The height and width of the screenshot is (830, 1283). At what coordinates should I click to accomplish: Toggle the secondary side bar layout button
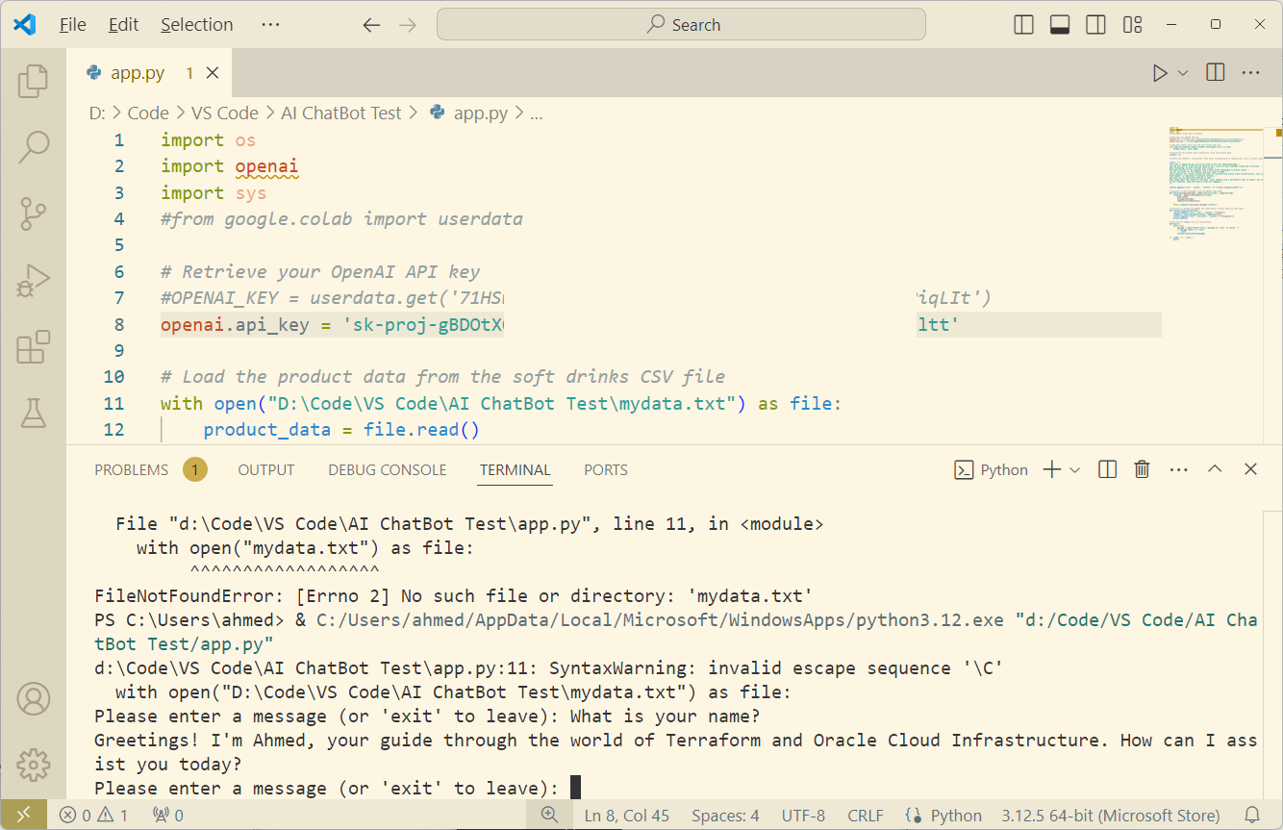[x=1095, y=25]
